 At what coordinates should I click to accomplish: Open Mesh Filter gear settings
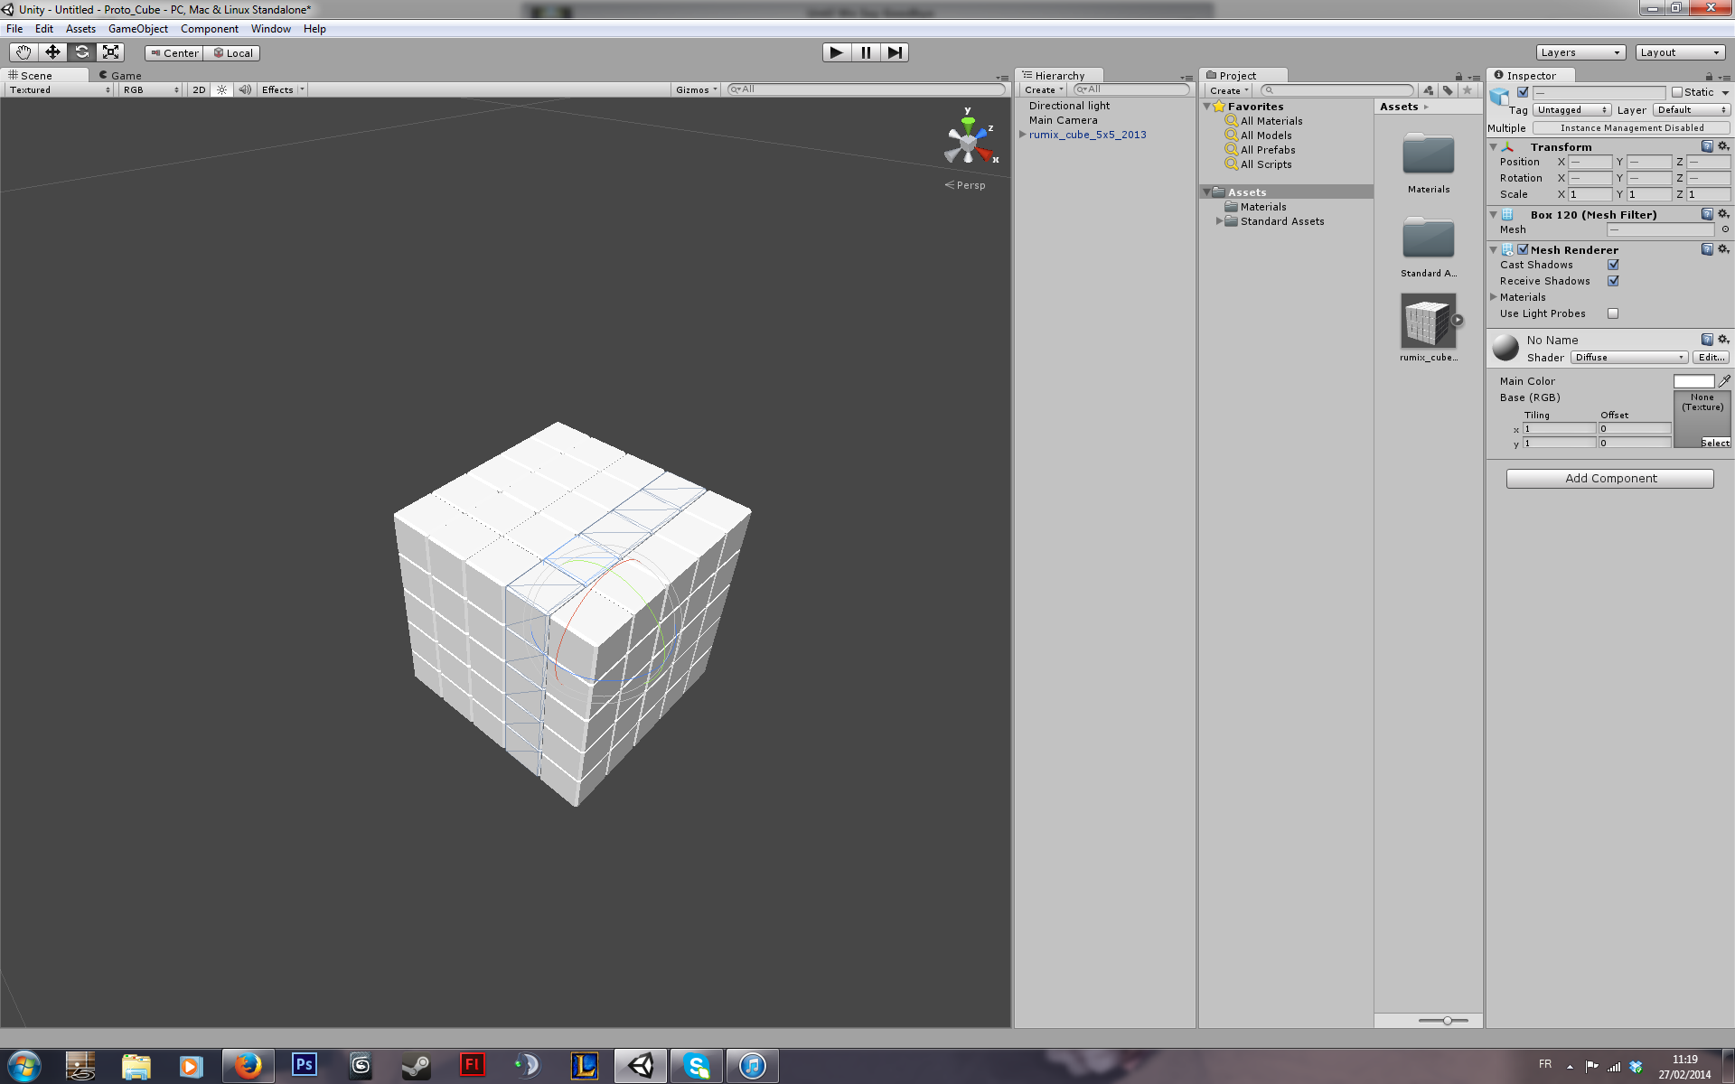[1723, 214]
